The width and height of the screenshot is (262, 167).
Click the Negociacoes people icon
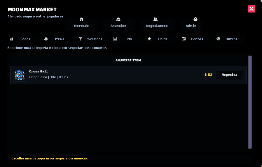(x=156, y=19)
